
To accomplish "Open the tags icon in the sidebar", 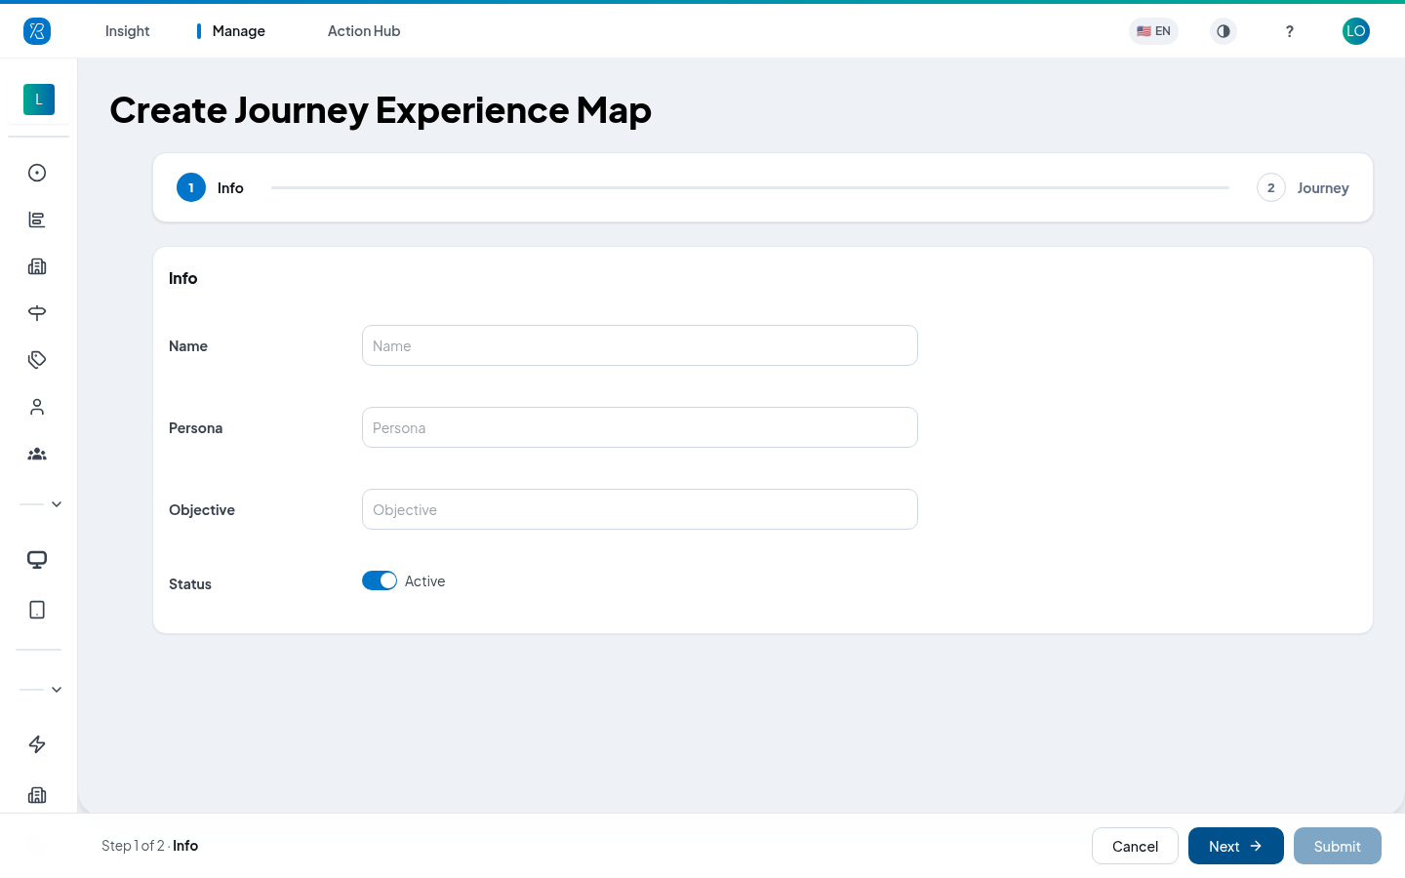I will click(x=37, y=360).
